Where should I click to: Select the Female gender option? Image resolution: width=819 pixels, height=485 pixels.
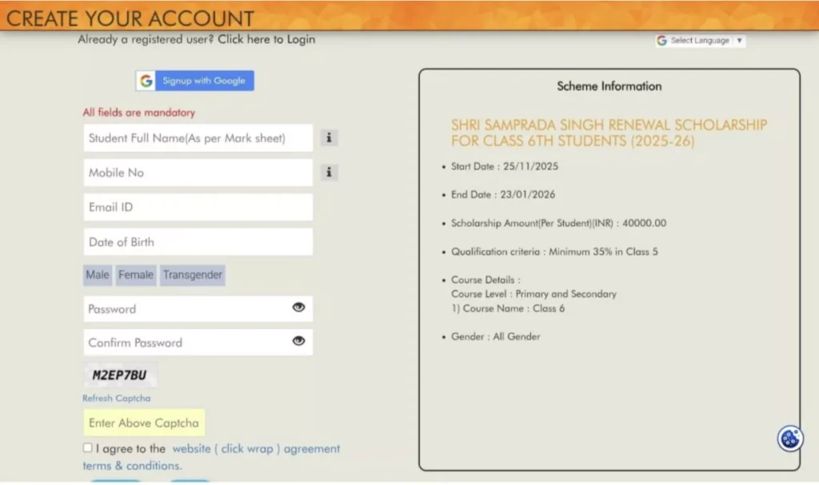135,274
